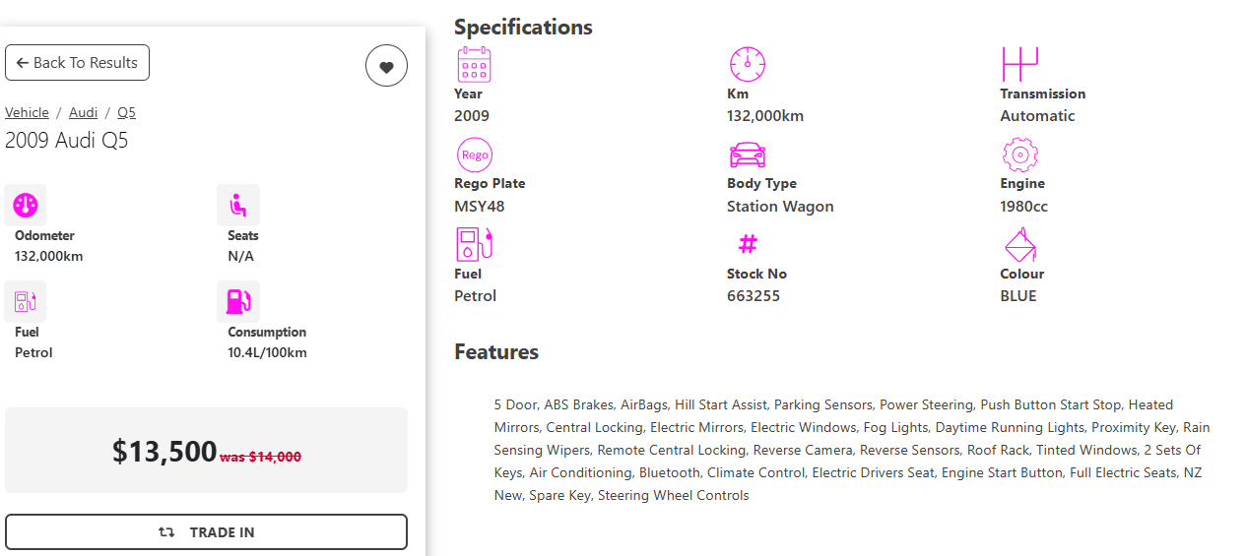The image size is (1246, 556).
Task: Click the Back To Results button
Action: (77, 62)
